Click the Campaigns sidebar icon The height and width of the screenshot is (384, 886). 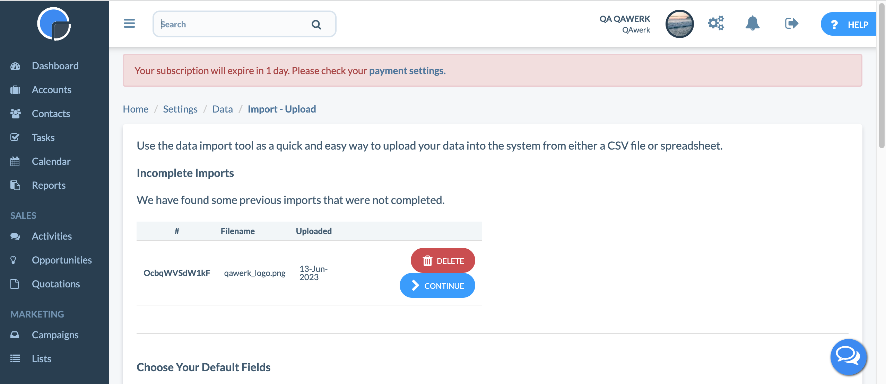[x=15, y=334]
